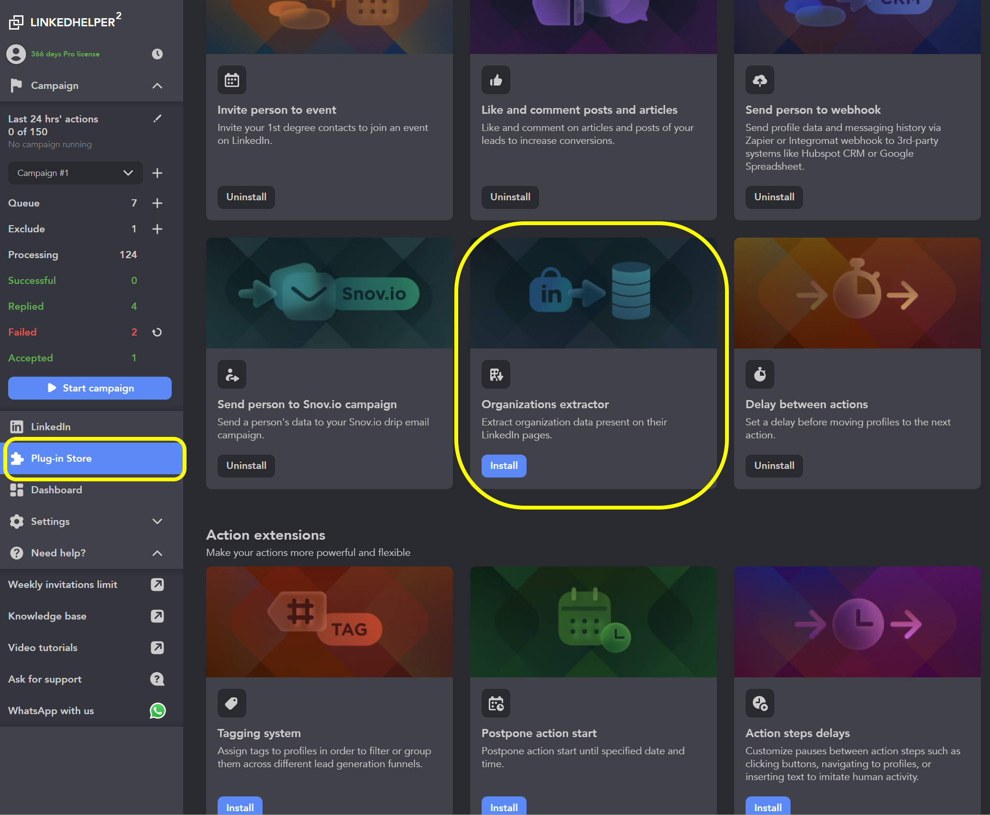Screen dimensions: 990x815
Task: Click the Postpone action start calendar-clock icon
Action: click(x=496, y=704)
